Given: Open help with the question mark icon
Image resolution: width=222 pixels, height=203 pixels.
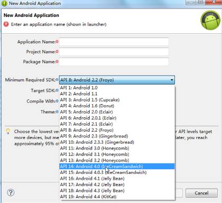Looking at the screenshot, I should click(x=11, y=192).
